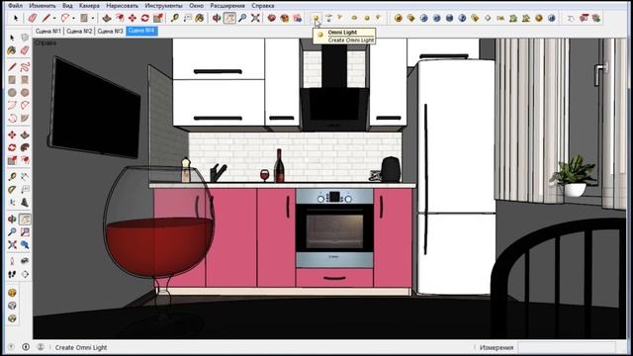Select the active Сцена №4 tab
The image size is (633, 356).
pos(141,31)
